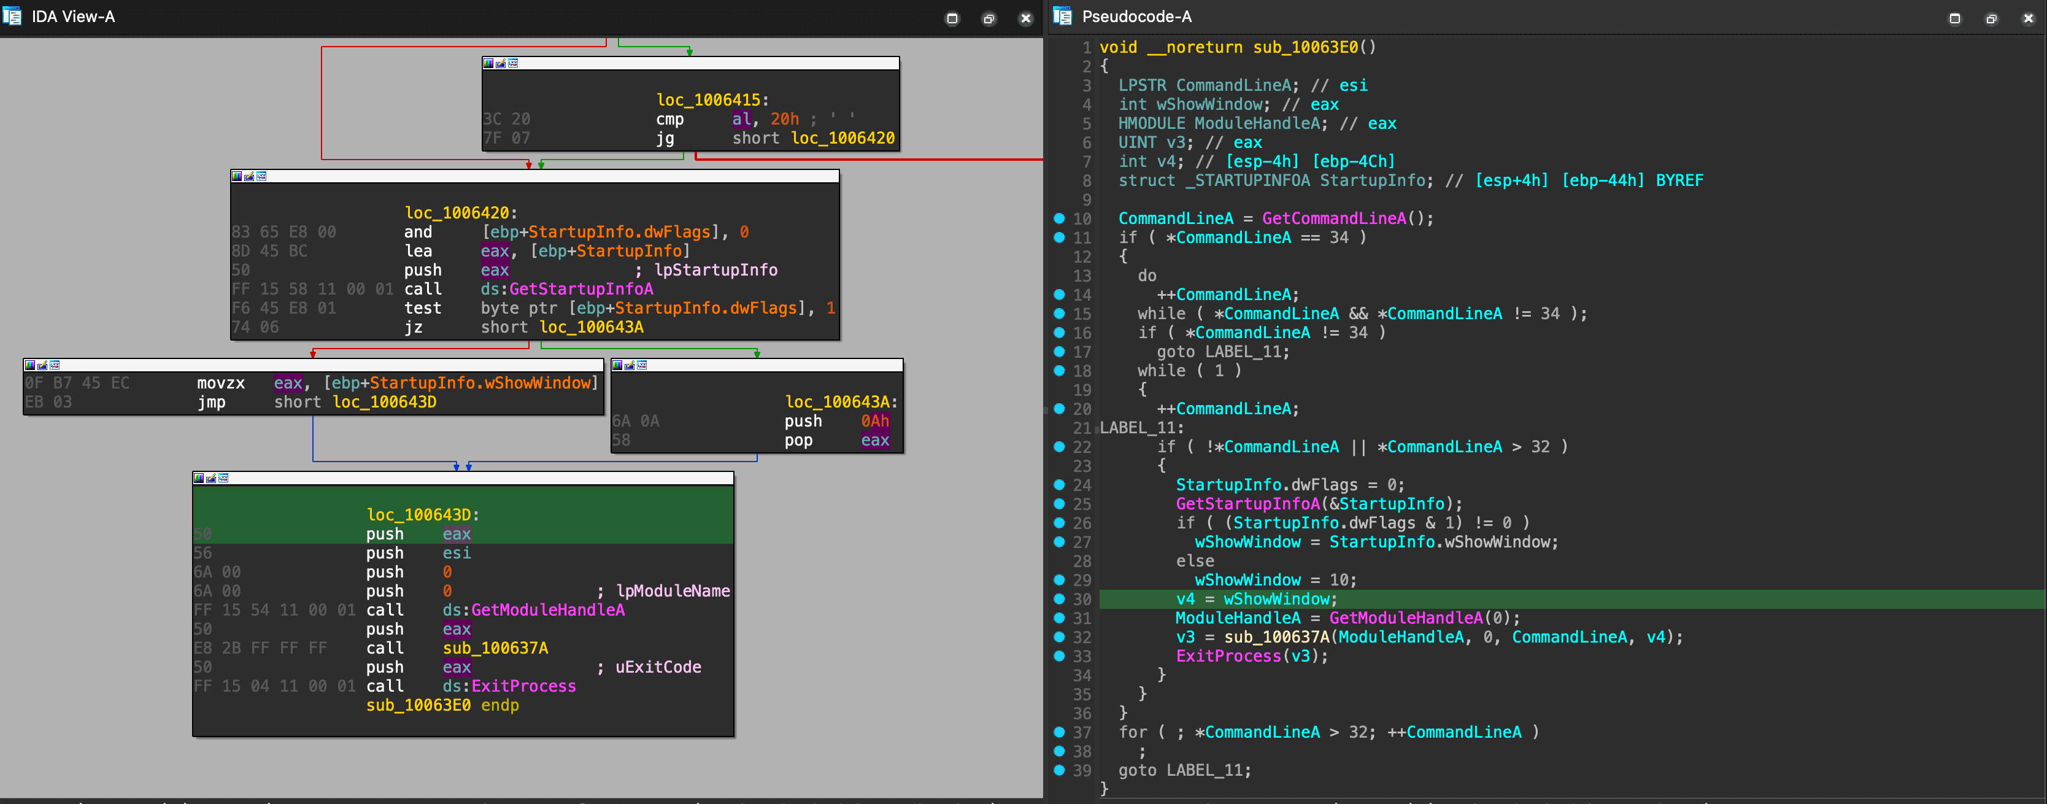The width and height of the screenshot is (2047, 804).
Task: Select the IDA View-A title tab
Action: tap(73, 16)
